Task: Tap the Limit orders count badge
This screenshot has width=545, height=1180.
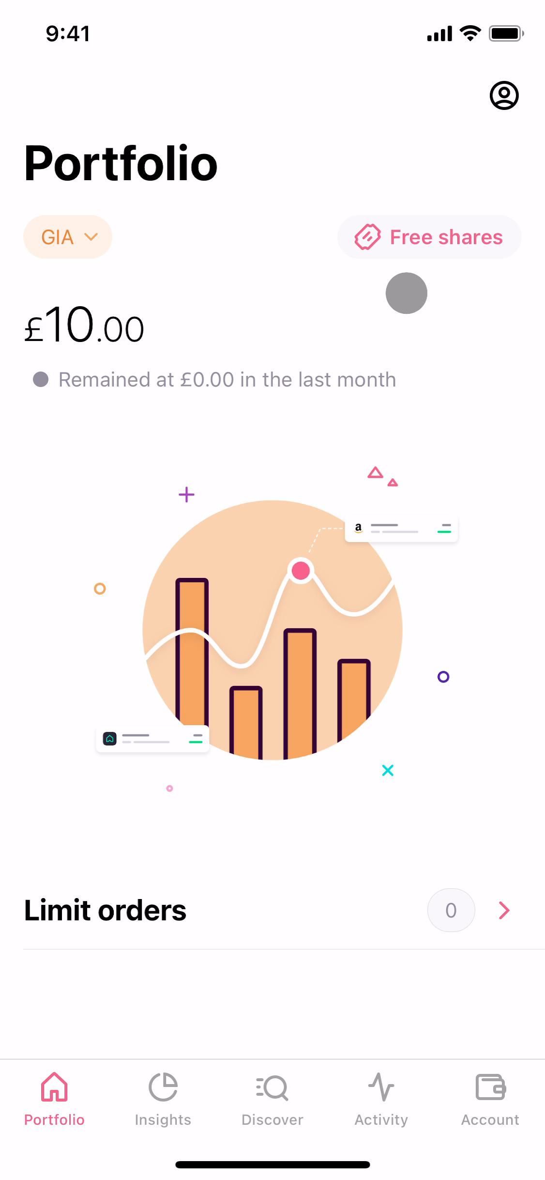Action: click(x=451, y=911)
